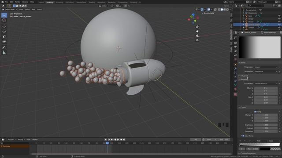282x158 pixels.
Task: Open the View Layer properties tab icon
Action: point(235,51)
